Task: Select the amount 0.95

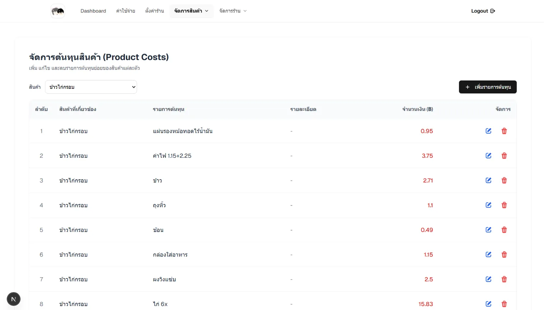Action: (x=427, y=131)
